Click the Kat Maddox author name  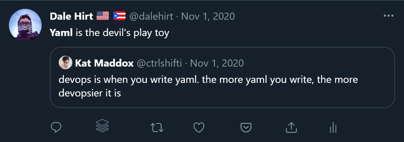tap(104, 63)
